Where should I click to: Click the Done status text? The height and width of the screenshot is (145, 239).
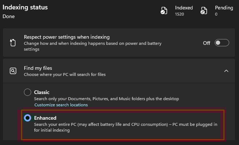[8, 16]
